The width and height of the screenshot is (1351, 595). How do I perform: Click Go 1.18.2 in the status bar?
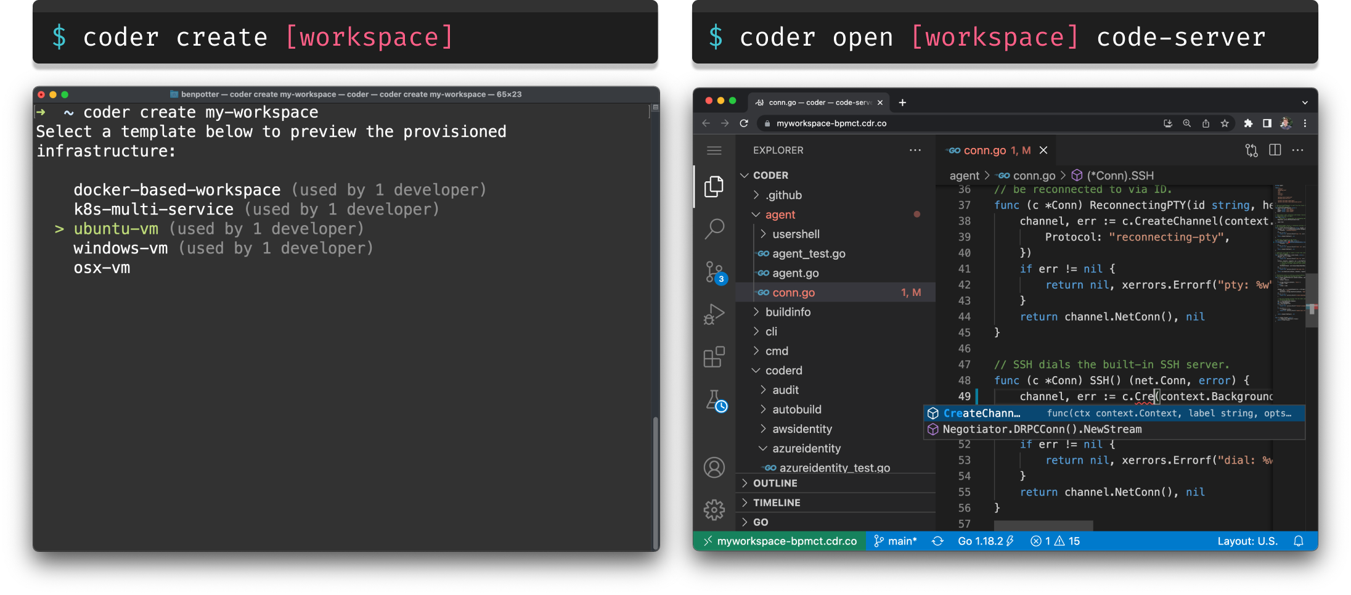(986, 541)
